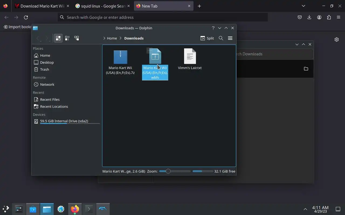Open Firefox account icon
Screen dimensions: 345x215
319,17
